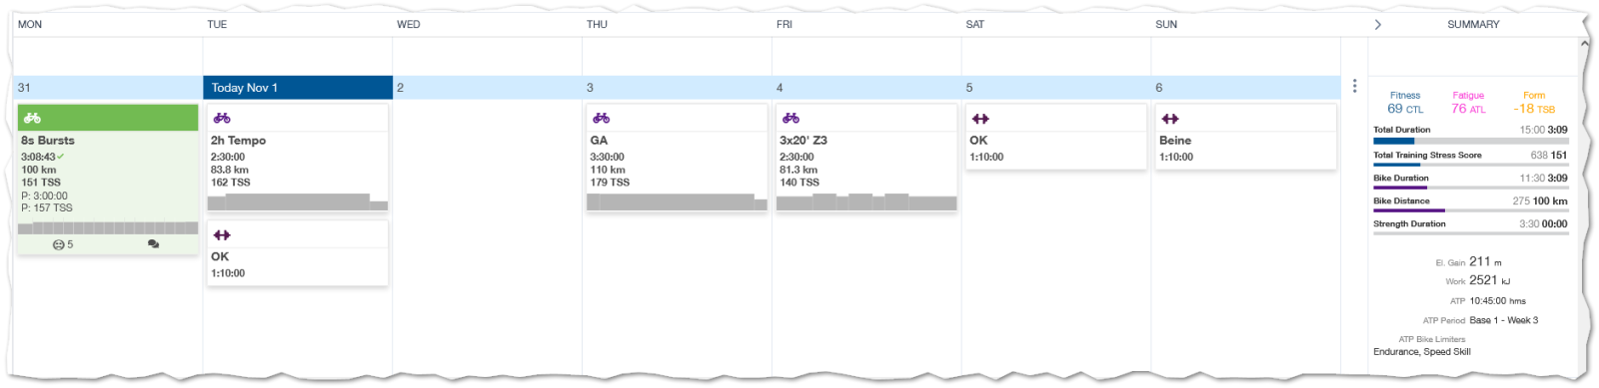Screen dimensions: 1599x388
Task: Open the Beine strength workout title
Action: pos(1175,141)
